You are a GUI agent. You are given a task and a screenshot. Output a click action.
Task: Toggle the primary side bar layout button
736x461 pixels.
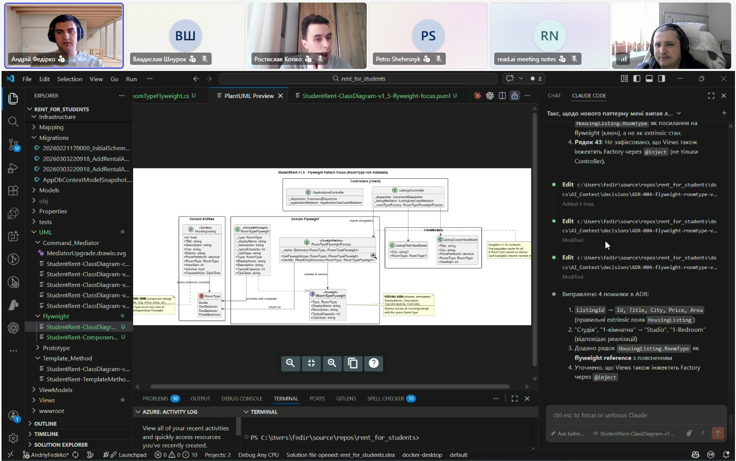637,79
